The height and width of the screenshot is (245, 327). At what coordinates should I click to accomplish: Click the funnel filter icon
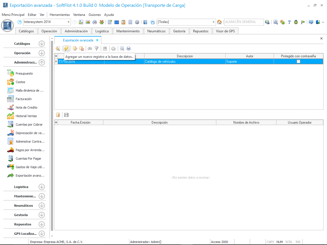[x=97, y=48]
